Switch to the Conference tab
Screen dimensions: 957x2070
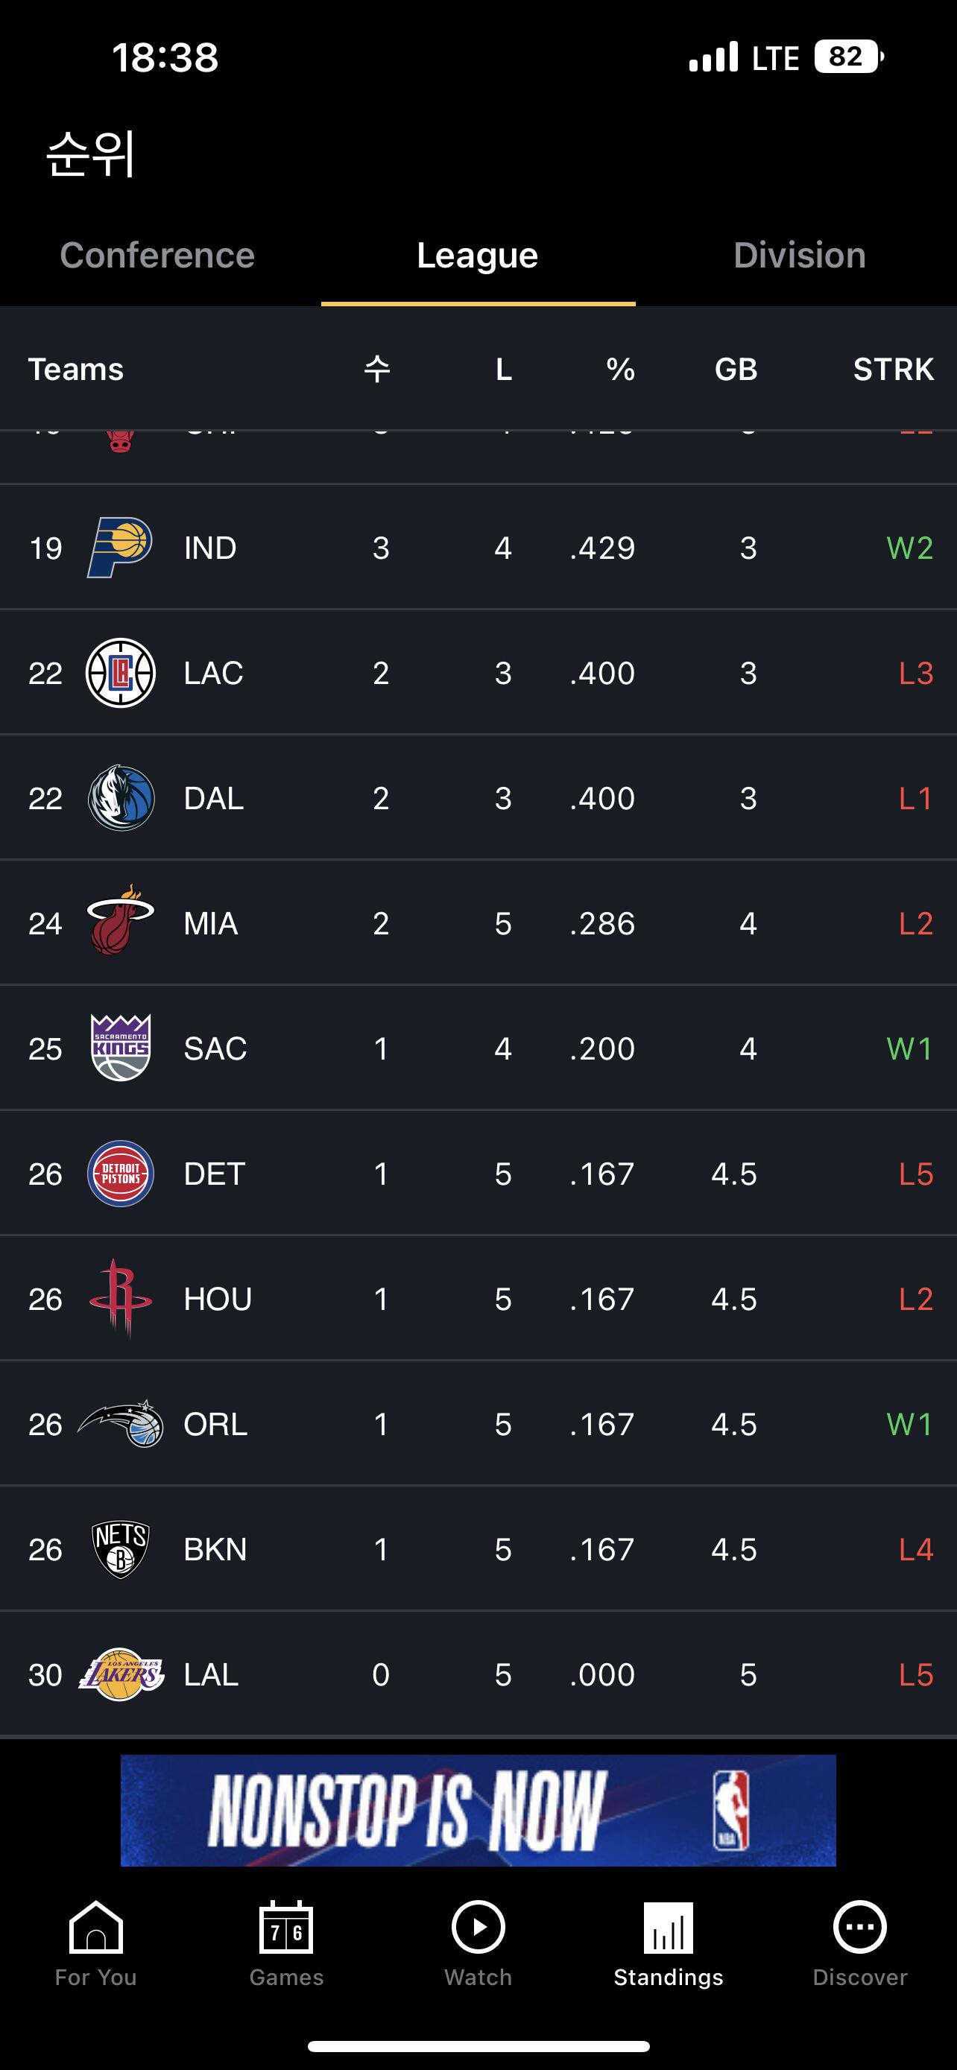pyautogui.click(x=157, y=256)
